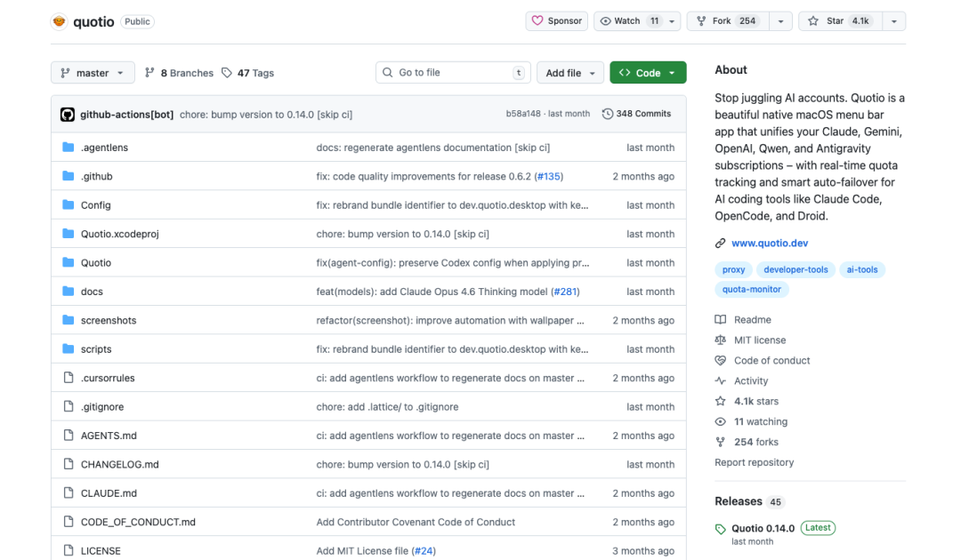Open the screenshots folder icon
This screenshot has width=961, height=560.
tap(69, 320)
